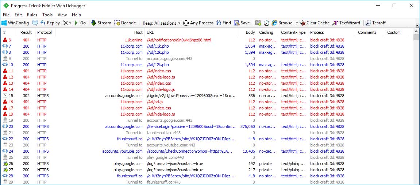Image resolution: width=420 pixels, height=185 pixels.
Task: Toggle the Decode option
Action: point(125,23)
